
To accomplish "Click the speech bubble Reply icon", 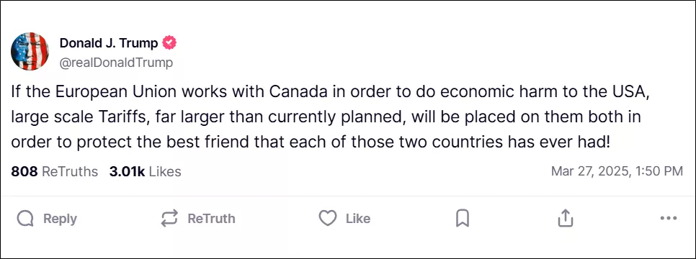I will coord(25,219).
